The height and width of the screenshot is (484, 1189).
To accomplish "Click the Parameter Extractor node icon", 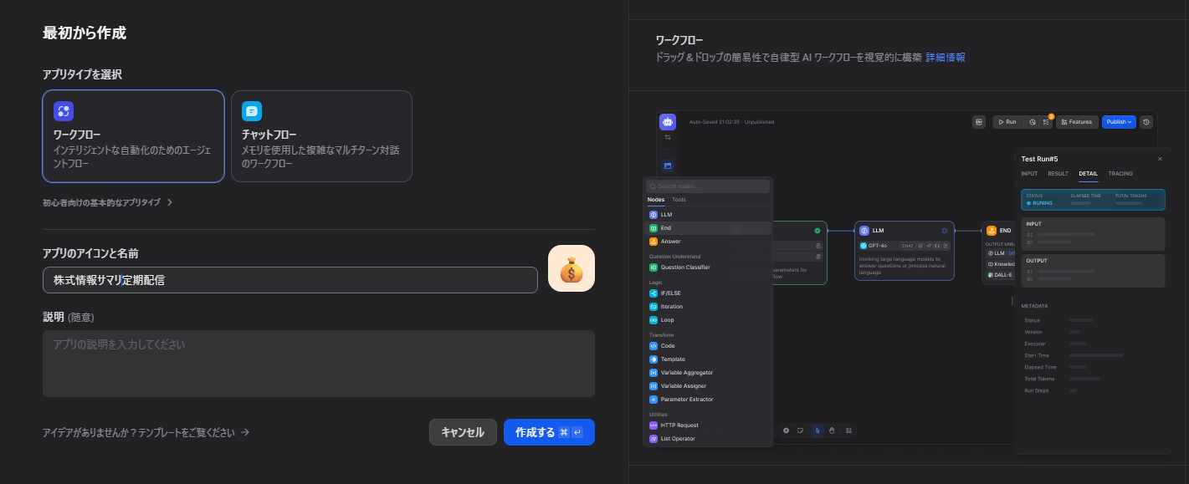I will coord(653,400).
